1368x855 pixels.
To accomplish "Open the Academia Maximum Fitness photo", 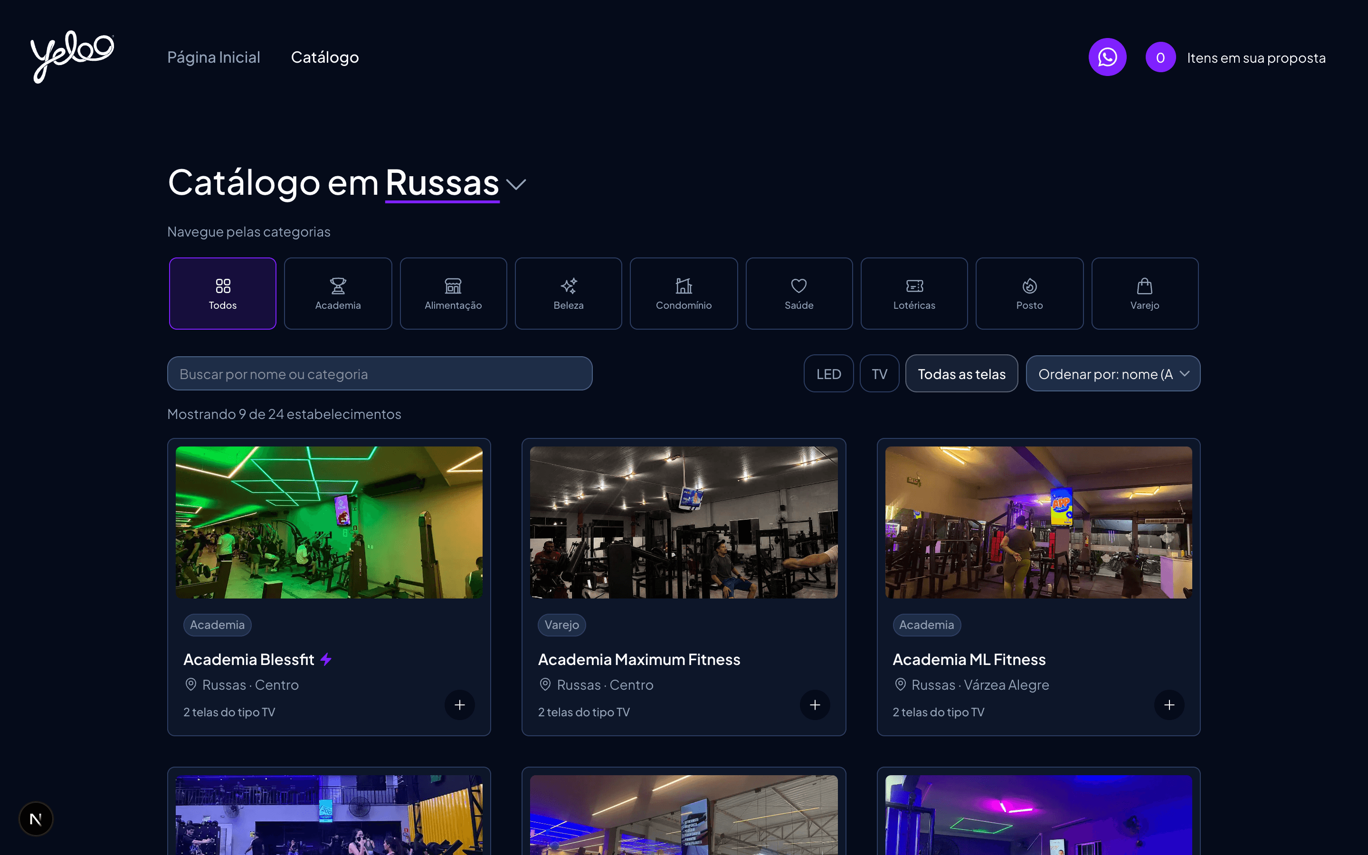I will tap(684, 522).
